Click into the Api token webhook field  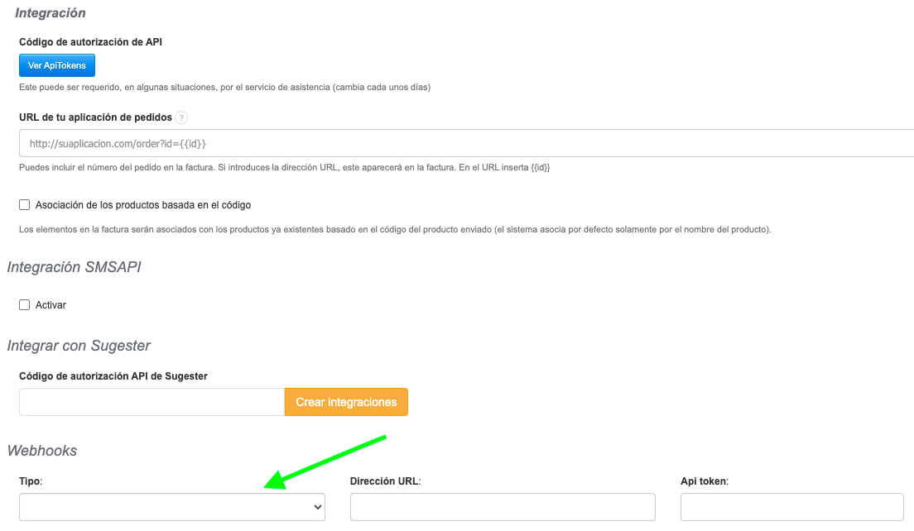click(x=791, y=508)
